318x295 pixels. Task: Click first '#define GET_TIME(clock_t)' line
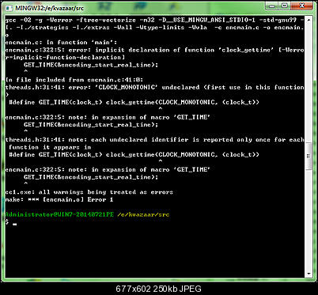tap(134, 102)
